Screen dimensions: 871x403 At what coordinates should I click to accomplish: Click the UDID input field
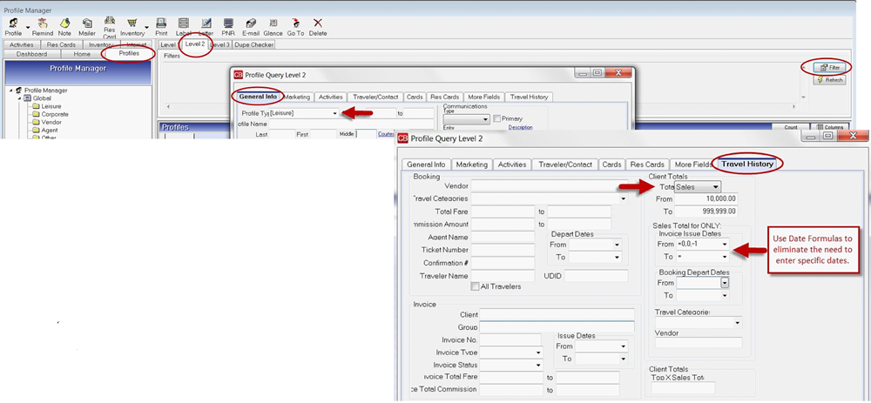(x=596, y=276)
